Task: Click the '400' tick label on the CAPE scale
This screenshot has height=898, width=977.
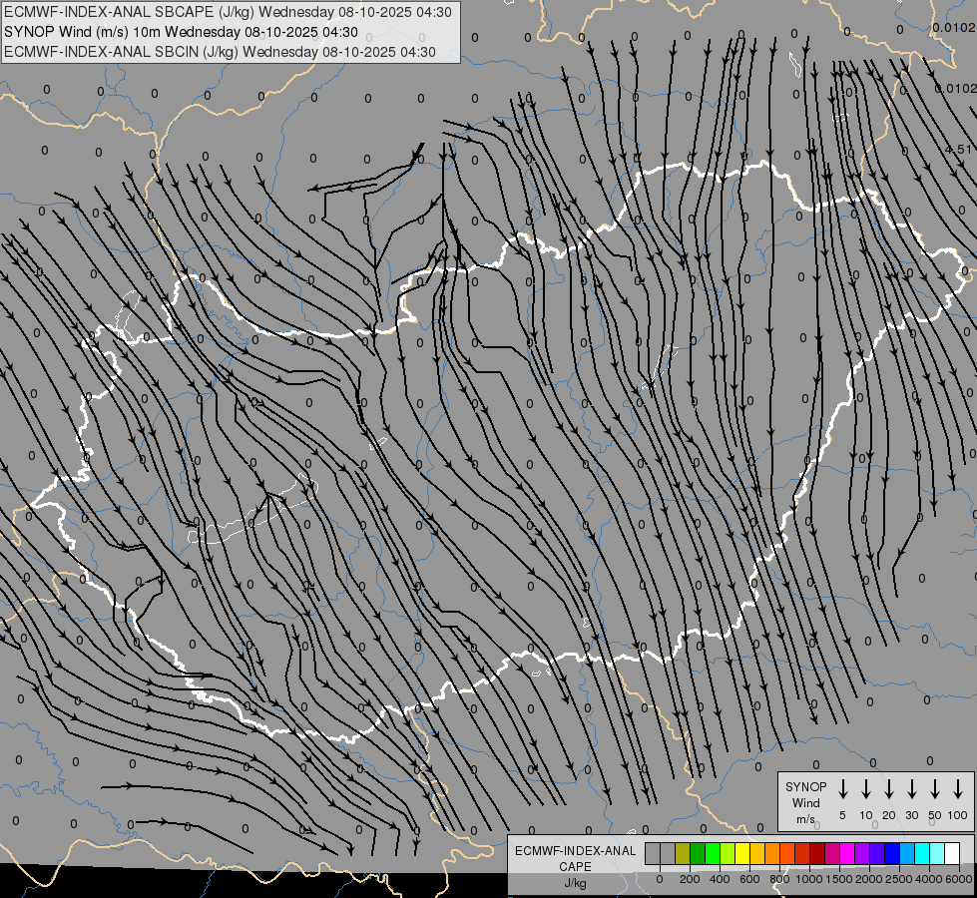Action: point(720,879)
